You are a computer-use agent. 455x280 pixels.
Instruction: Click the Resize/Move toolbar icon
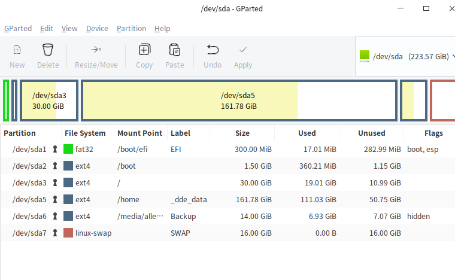pyautogui.click(x=96, y=50)
